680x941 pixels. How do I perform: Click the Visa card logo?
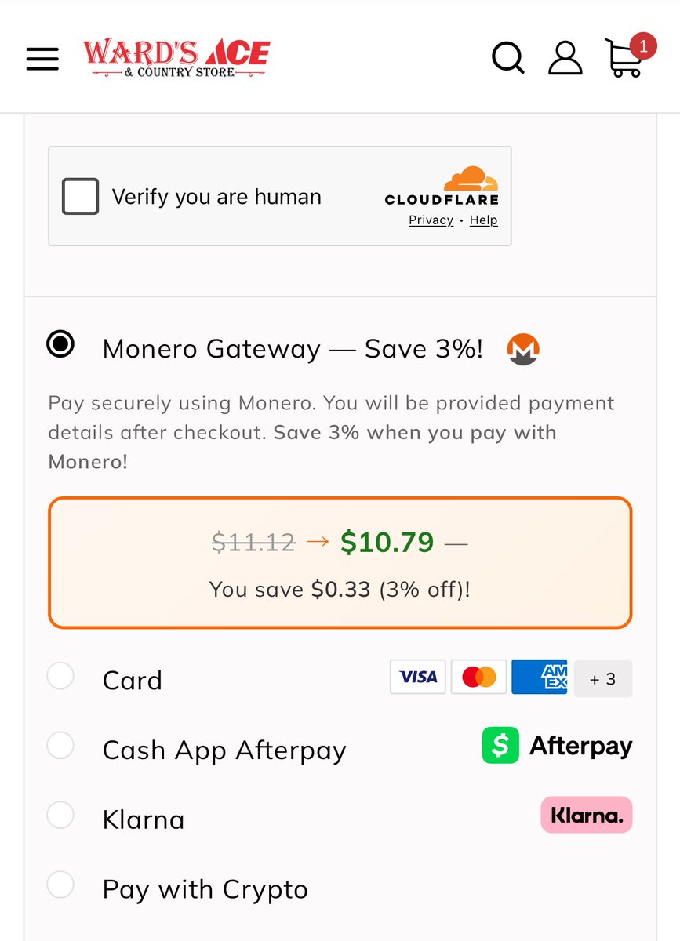[418, 678]
